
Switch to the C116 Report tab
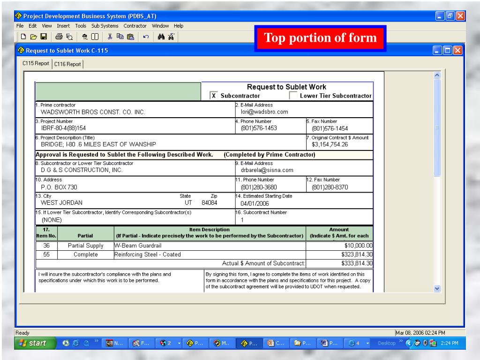pos(67,64)
